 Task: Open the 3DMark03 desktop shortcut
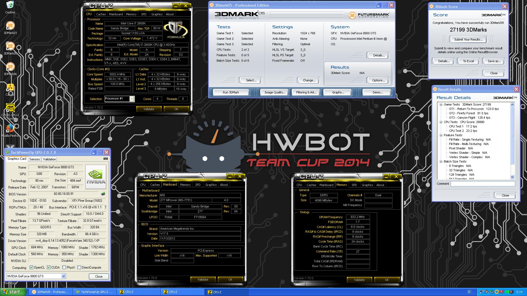pyautogui.click(x=10, y=28)
